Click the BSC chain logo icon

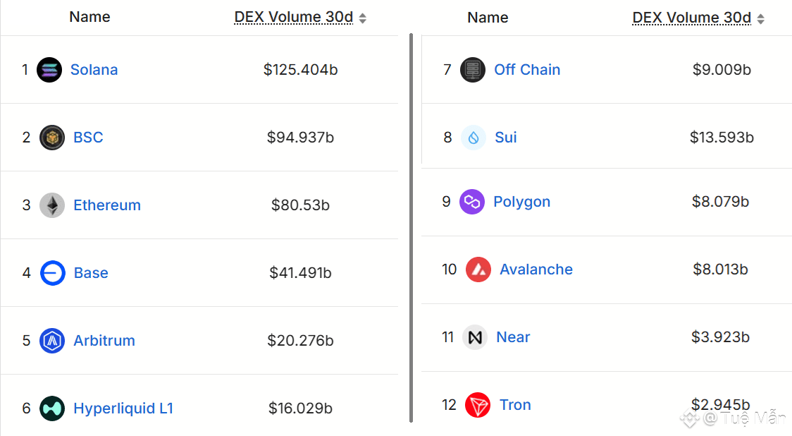pyautogui.click(x=52, y=138)
